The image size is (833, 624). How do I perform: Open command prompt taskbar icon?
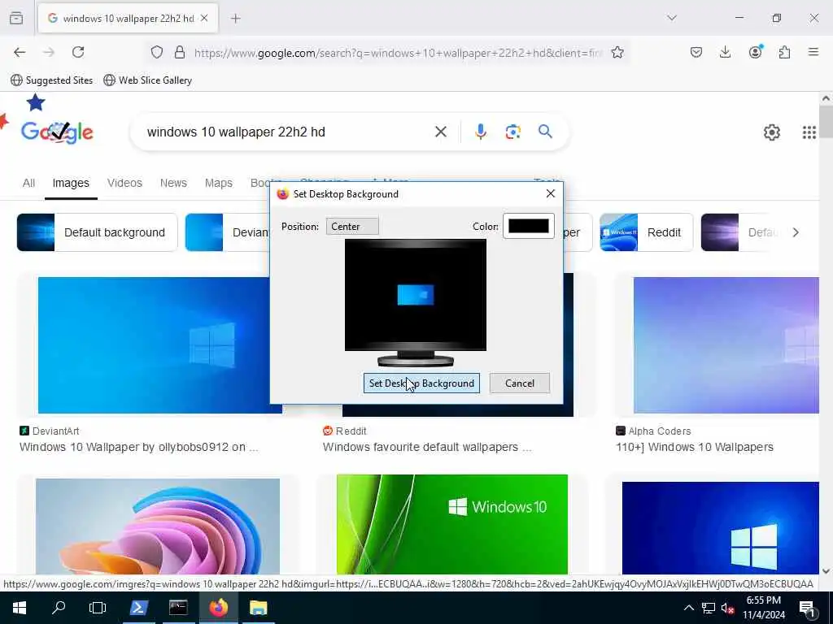tap(178, 608)
